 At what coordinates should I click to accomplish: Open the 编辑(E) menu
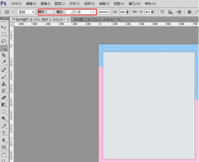(x=31, y=4)
